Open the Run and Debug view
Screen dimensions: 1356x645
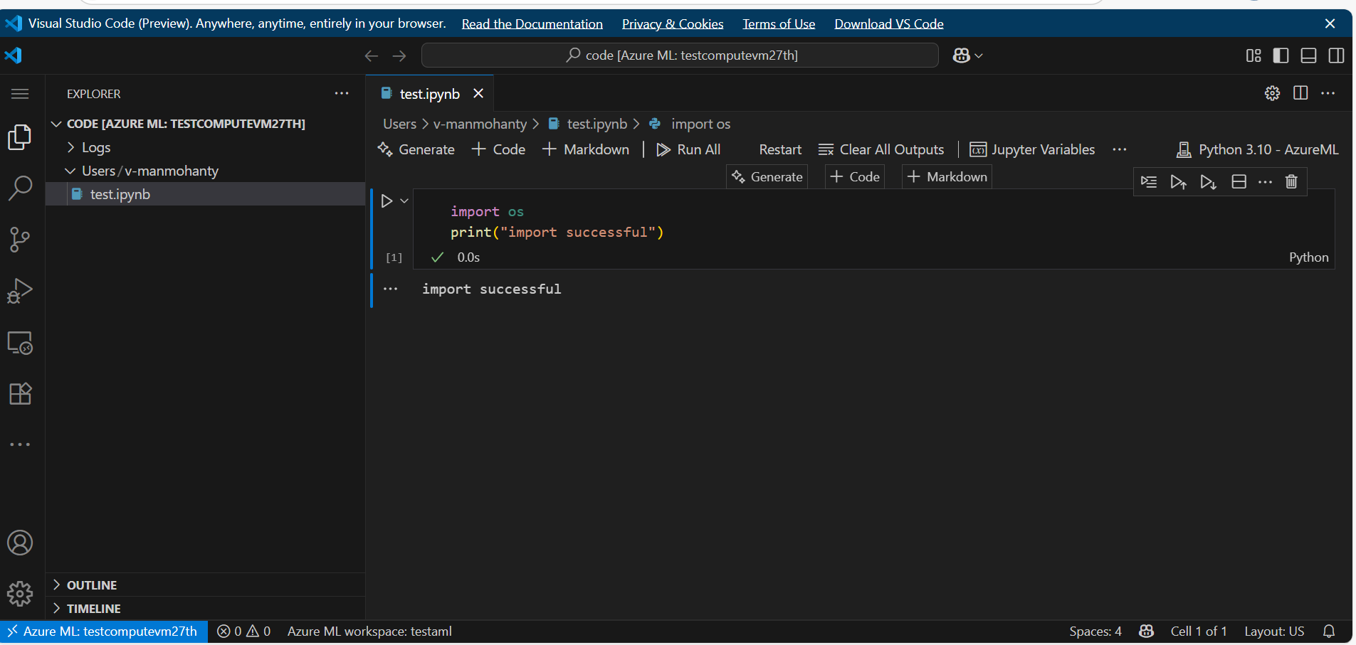(20, 291)
